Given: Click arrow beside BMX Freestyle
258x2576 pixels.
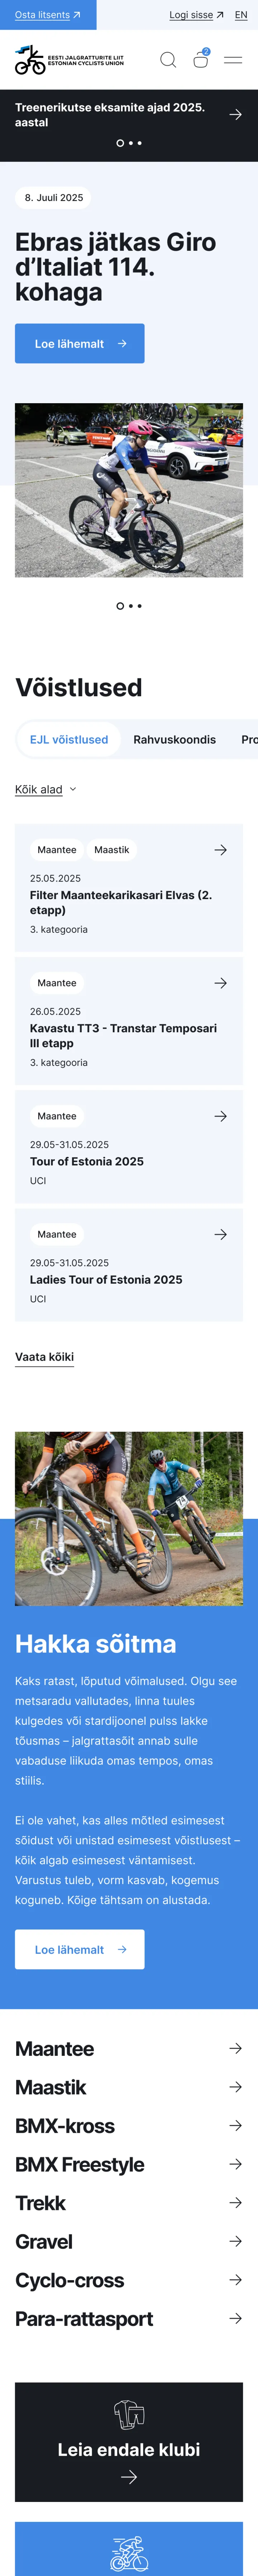Looking at the screenshot, I should tap(236, 2164).
